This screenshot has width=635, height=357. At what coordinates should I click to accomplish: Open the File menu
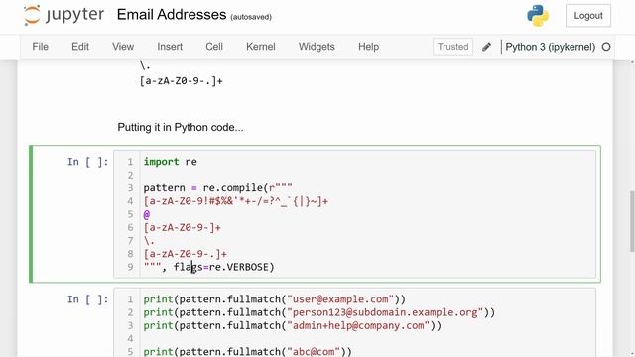coord(40,47)
